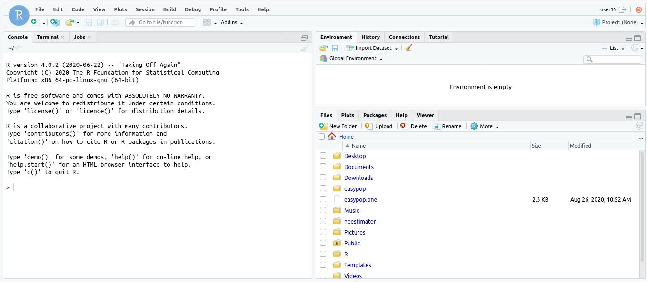This screenshot has height=282, width=647.
Task: Clear environment objects with broom icon
Action: (408, 48)
